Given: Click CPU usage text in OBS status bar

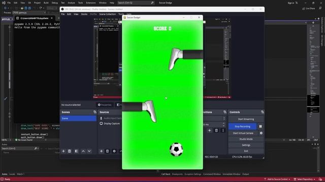Looking at the screenshot, I should coord(242,157).
